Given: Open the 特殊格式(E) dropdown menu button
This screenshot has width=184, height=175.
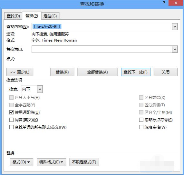Looking at the screenshot, I should coord(52,162).
